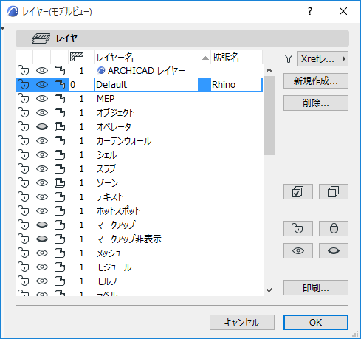Open the Xrefレ... filter dropdown

pyautogui.click(x=323, y=59)
